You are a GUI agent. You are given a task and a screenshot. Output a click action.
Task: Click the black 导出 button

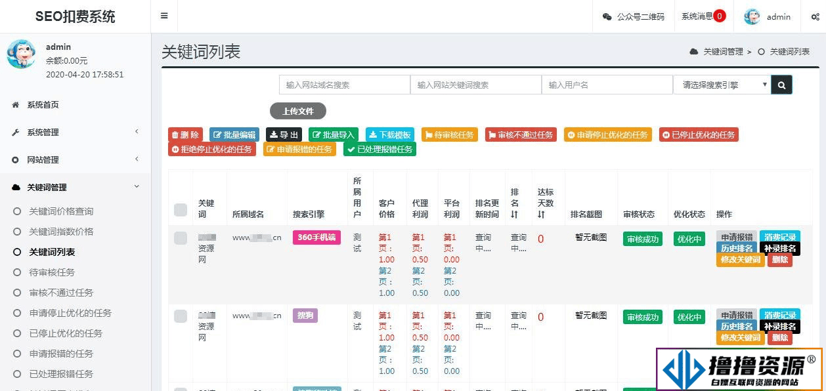click(x=284, y=134)
